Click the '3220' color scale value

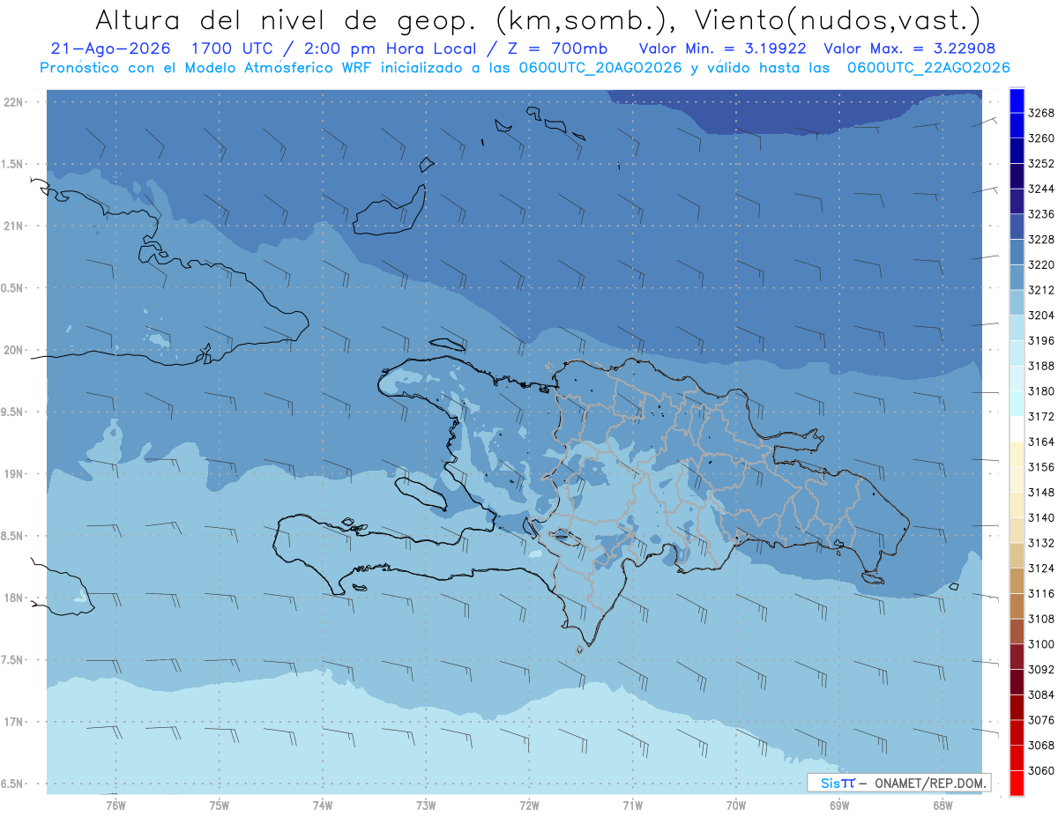tap(1041, 265)
